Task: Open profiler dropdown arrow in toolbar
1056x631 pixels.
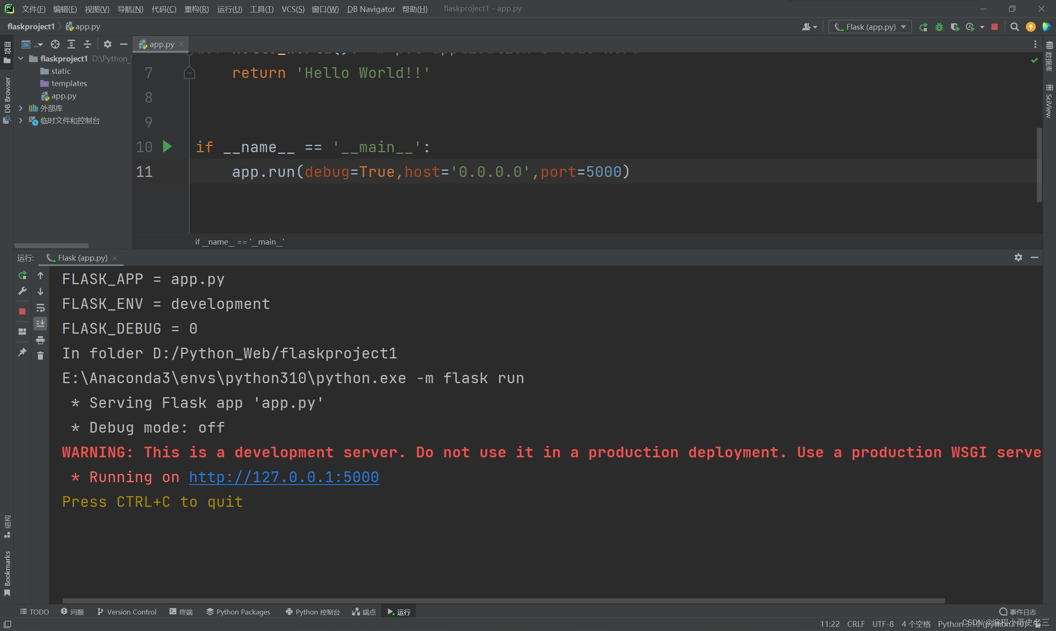Action: point(981,26)
